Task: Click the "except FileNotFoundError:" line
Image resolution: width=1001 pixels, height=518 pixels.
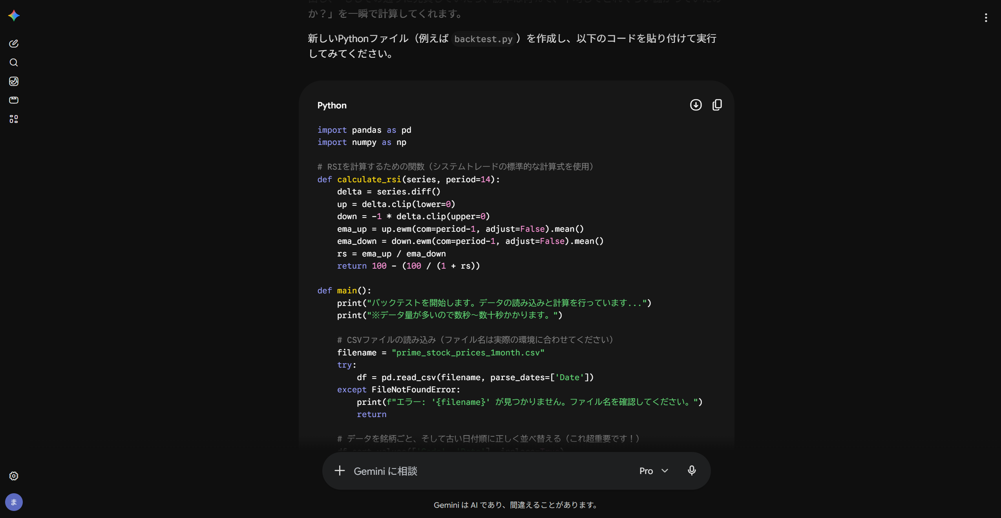Action: [x=398, y=390]
